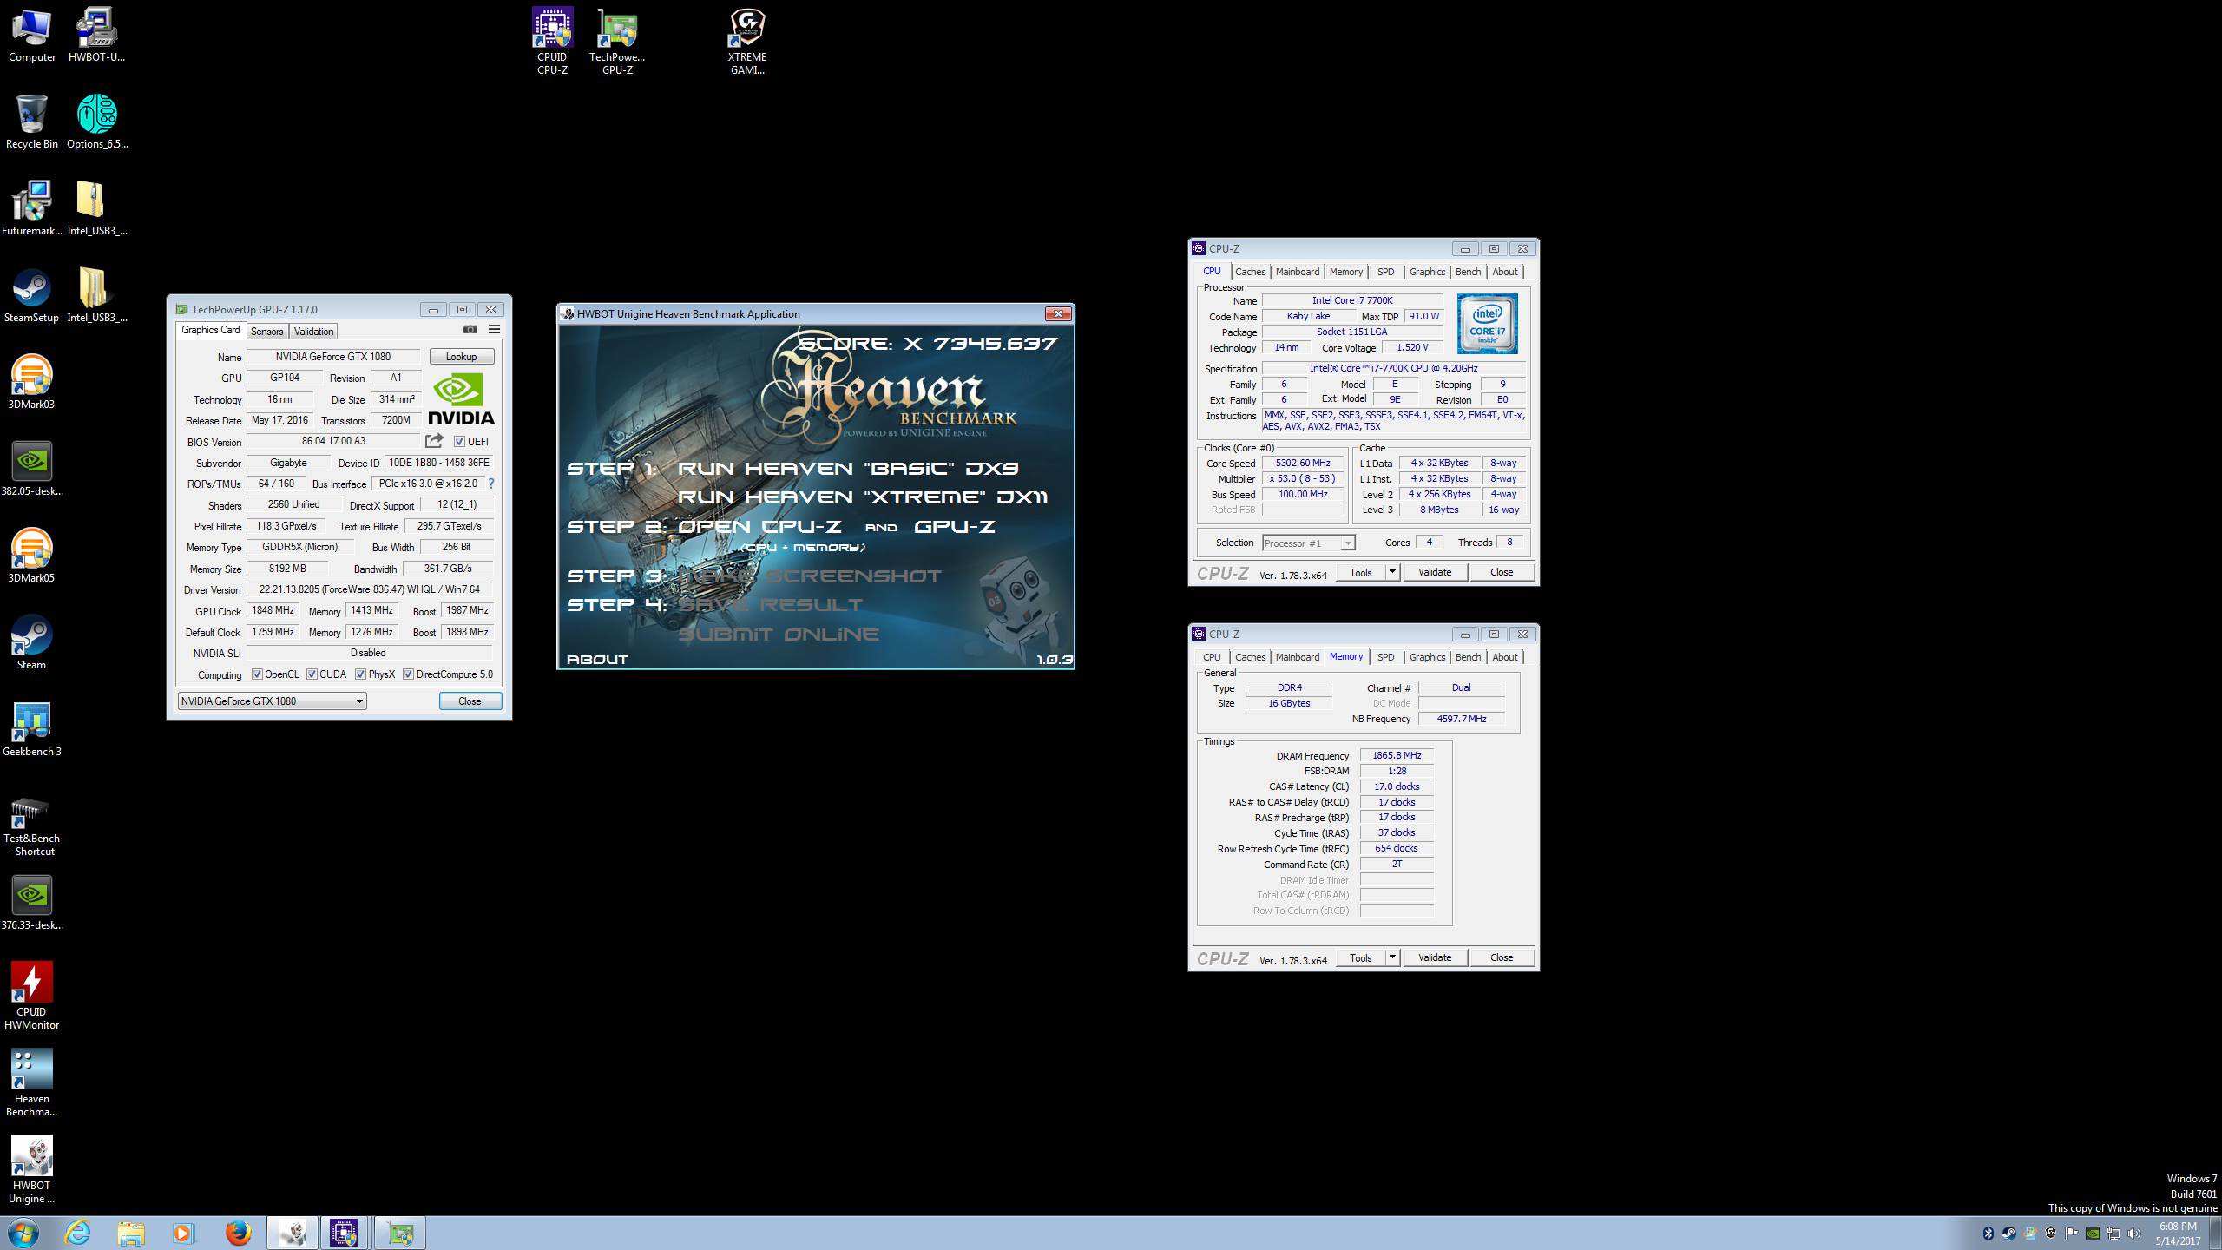Launch CPUID HWMonitor from the desktop
The width and height of the screenshot is (2222, 1250).
(32, 996)
